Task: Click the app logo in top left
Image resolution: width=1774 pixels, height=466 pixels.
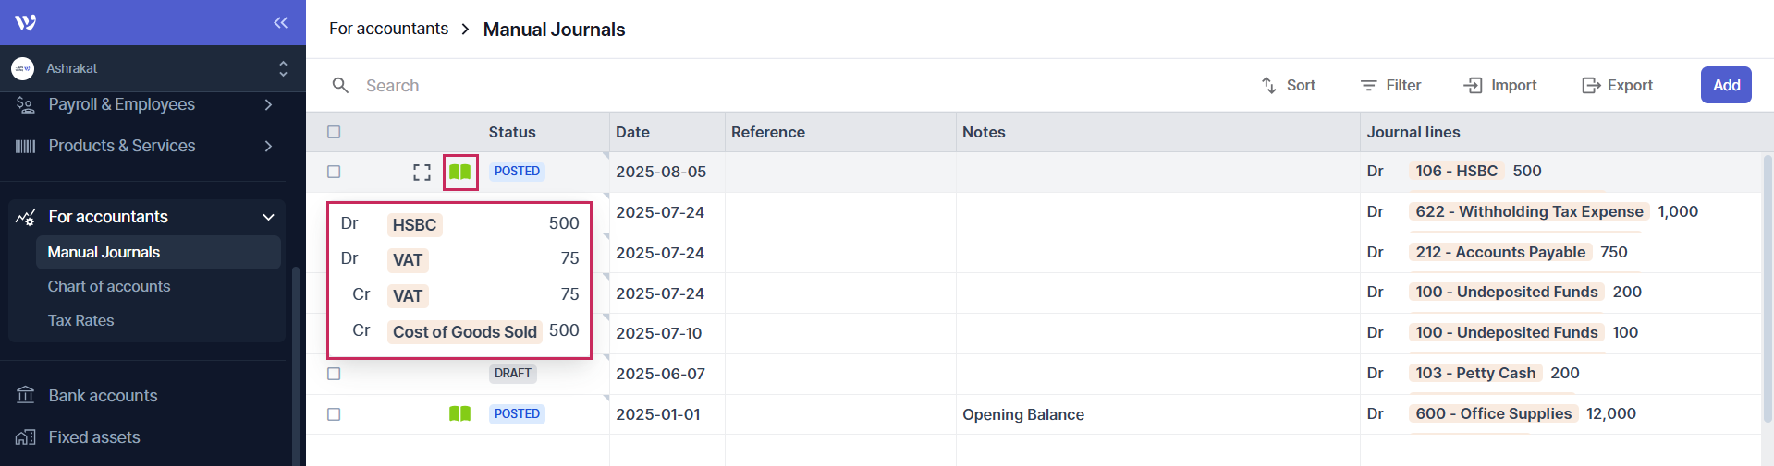Action: [26, 22]
